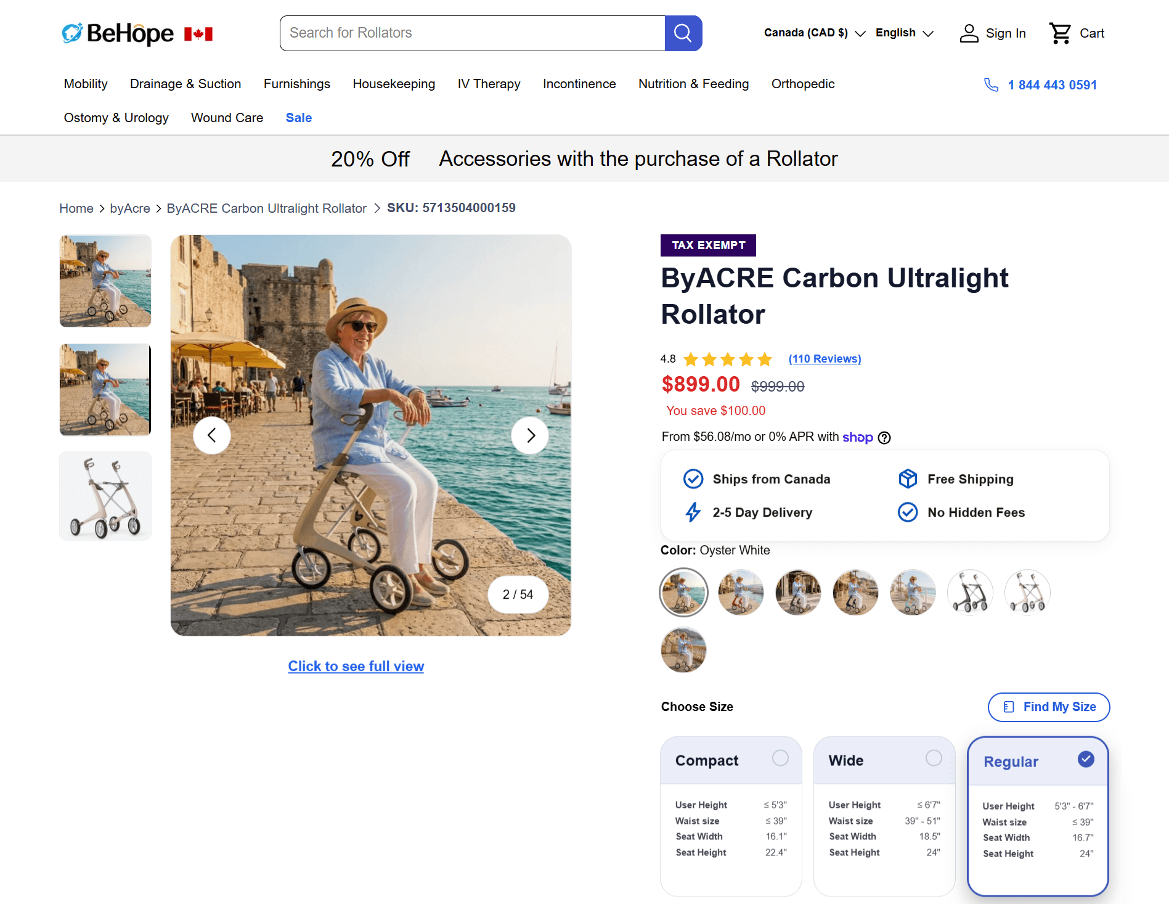Go to Home breadcrumb link
The height and width of the screenshot is (904, 1169).
click(76, 208)
